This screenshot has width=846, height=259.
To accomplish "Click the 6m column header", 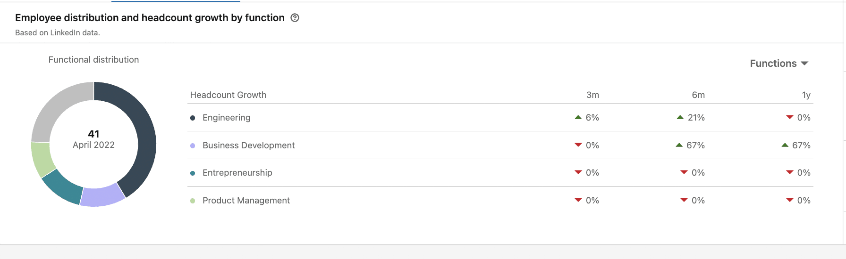I will tap(698, 95).
